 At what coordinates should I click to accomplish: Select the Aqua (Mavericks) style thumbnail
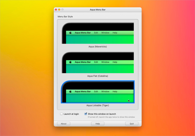[98, 33]
